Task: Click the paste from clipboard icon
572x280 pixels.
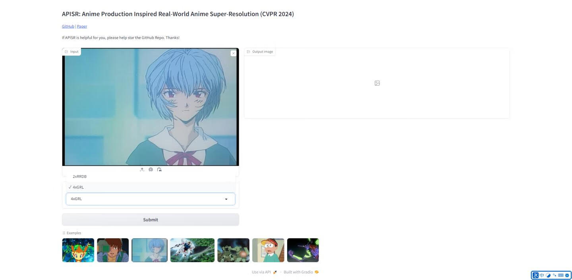Action: coord(159,170)
